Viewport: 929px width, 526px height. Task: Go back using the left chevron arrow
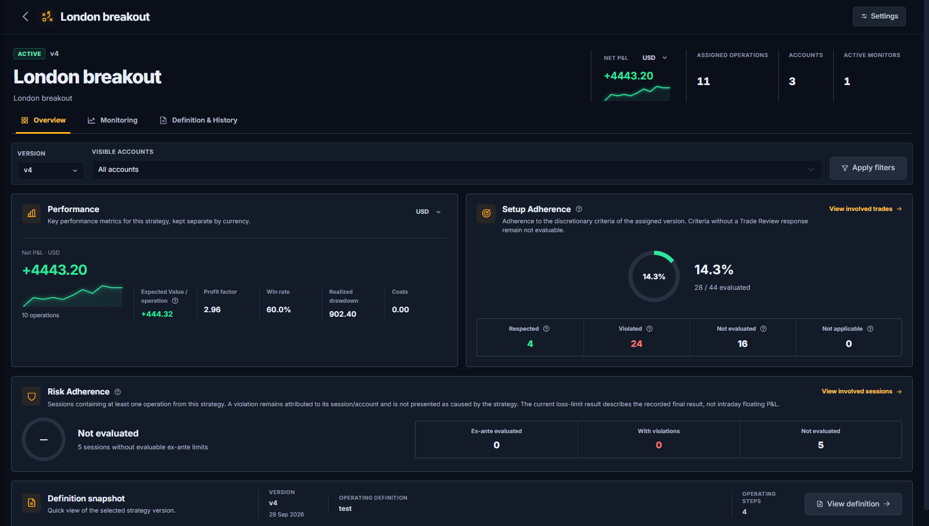coord(25,17)
